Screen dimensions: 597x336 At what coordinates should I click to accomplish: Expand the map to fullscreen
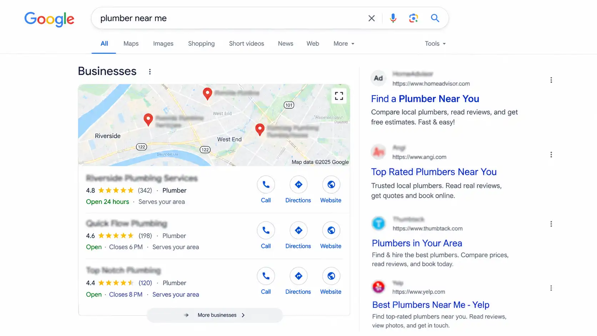click(339, 96)
